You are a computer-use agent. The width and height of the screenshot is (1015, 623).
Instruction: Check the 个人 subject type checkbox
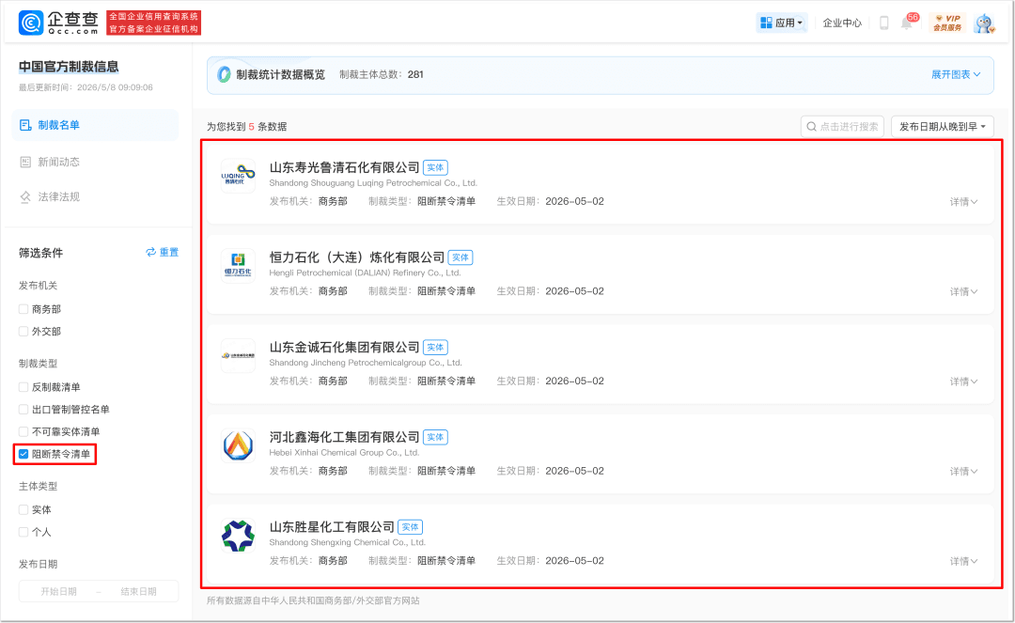pyautogui.click(x=23, y=532)
